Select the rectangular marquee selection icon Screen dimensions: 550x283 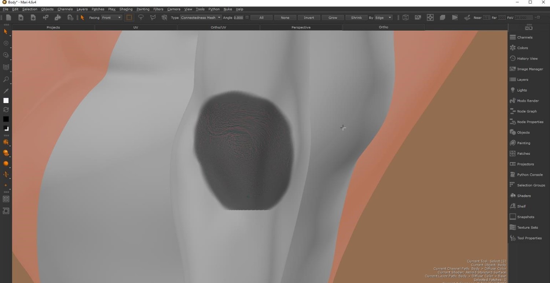129,18
